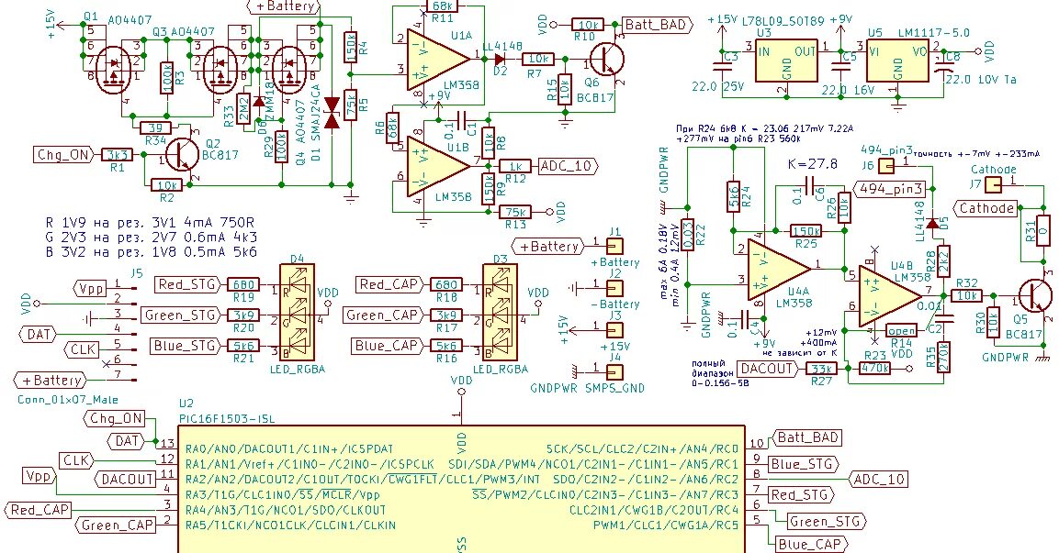Select resistor R12 1k

point(514,166)
